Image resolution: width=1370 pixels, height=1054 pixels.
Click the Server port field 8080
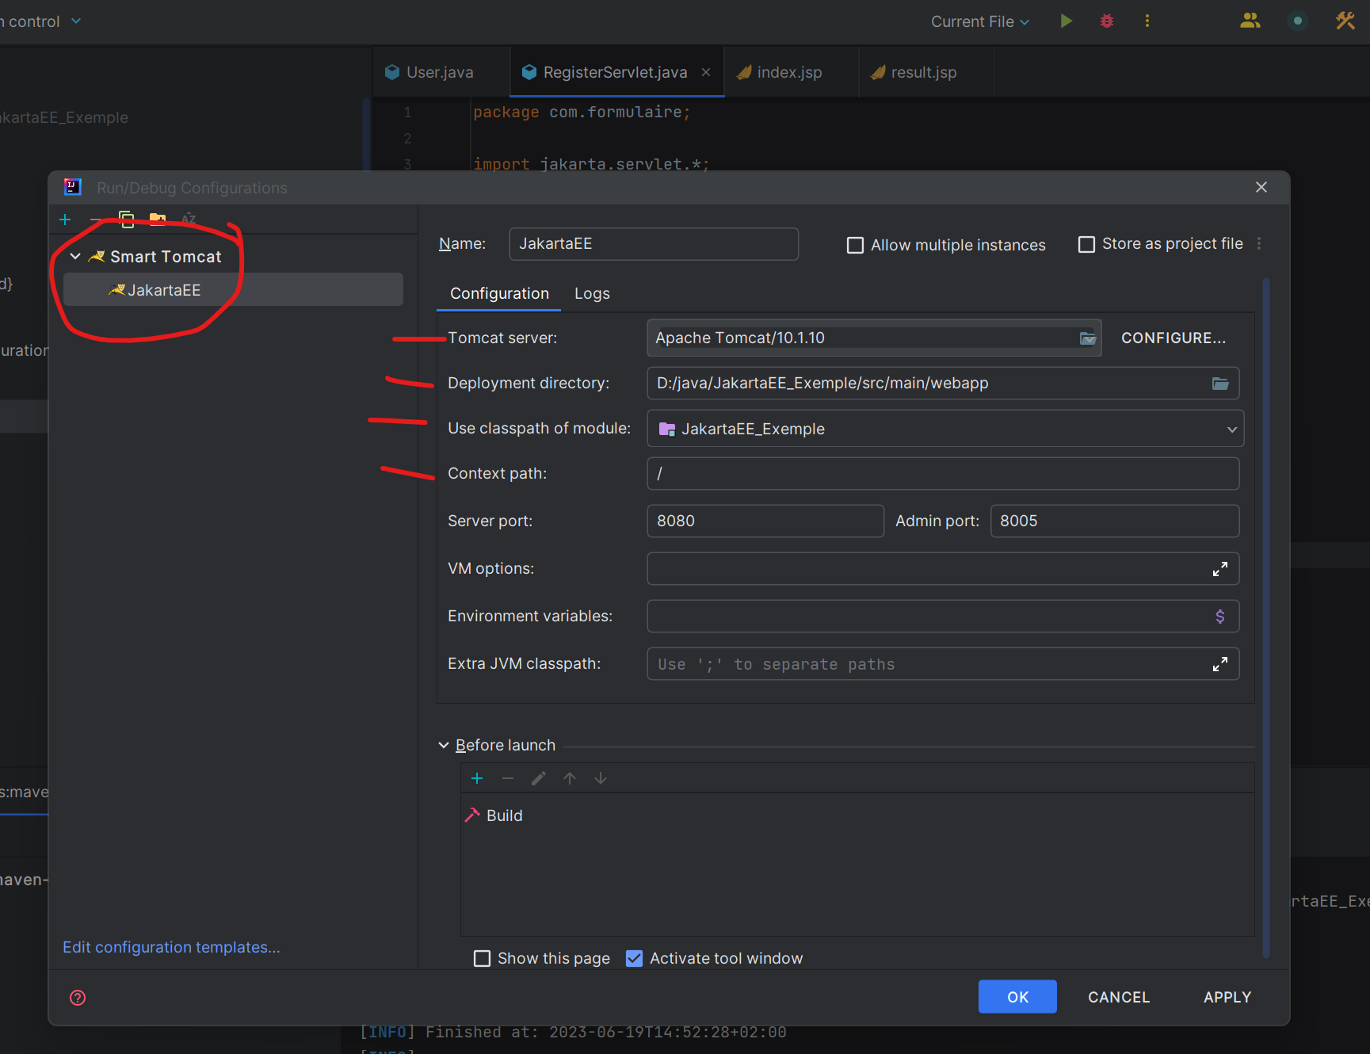coord(765,521)
